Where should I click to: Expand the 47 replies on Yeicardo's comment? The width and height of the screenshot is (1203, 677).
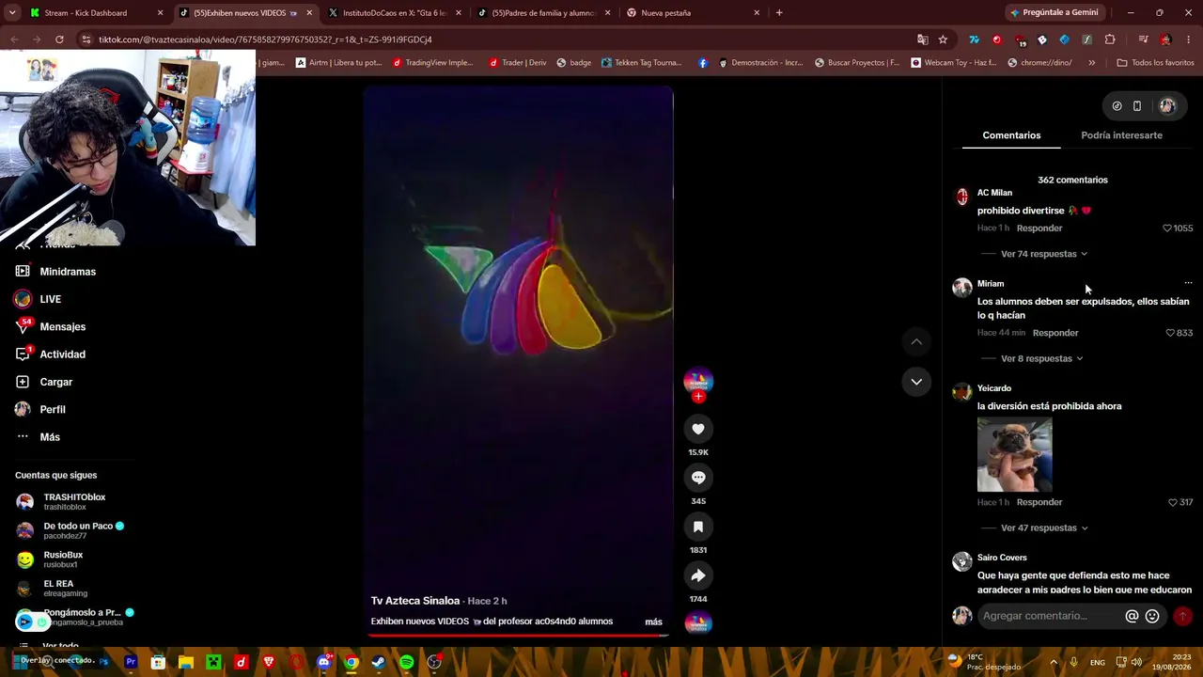click(1043, 527)
